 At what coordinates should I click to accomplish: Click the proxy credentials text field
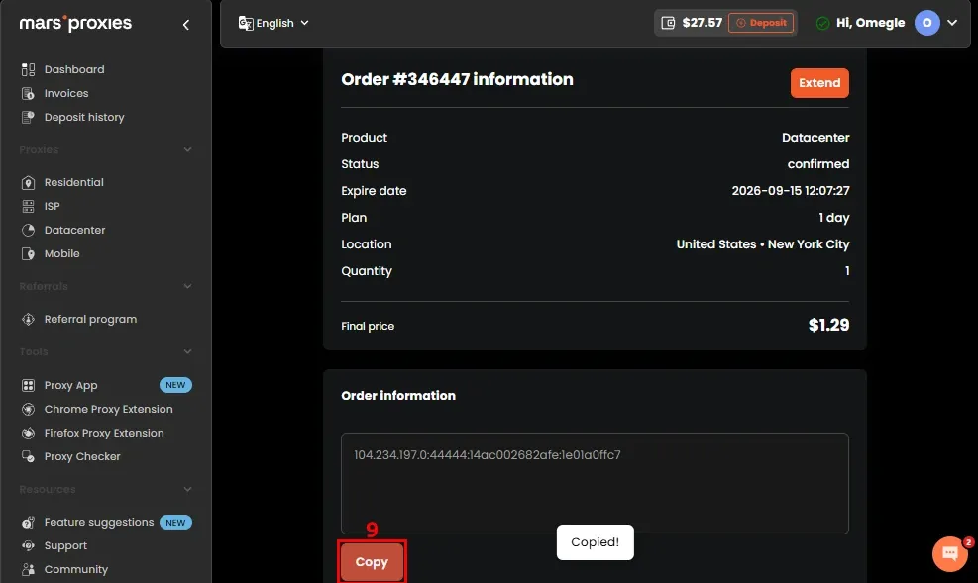pos(595,483)
